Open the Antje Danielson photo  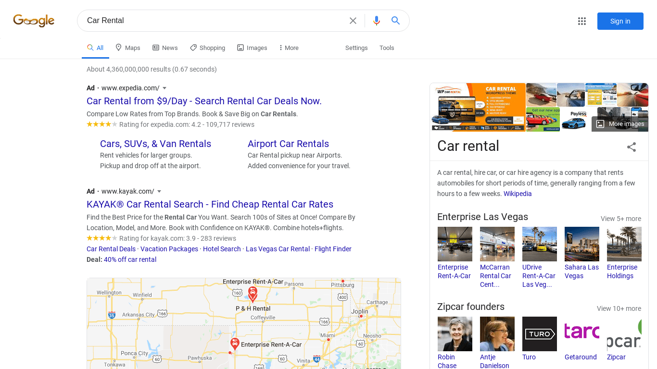point(497,334)
